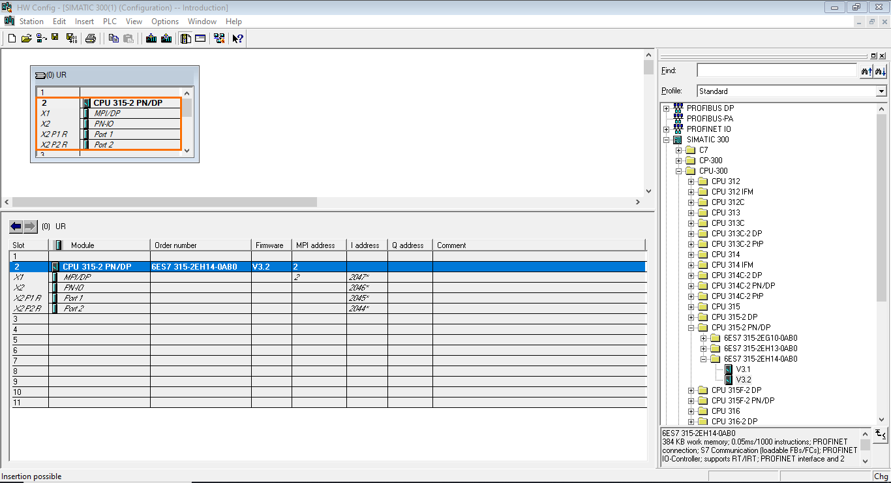The width and height of the screenshot is (891, 483).
Task: Expand the C7 folder node
Action: (679, 150)
